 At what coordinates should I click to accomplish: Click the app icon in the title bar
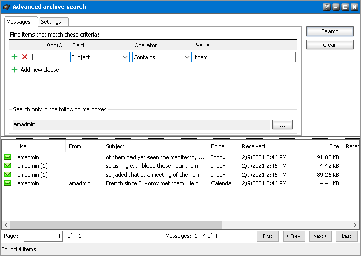[x=6, y=7]
